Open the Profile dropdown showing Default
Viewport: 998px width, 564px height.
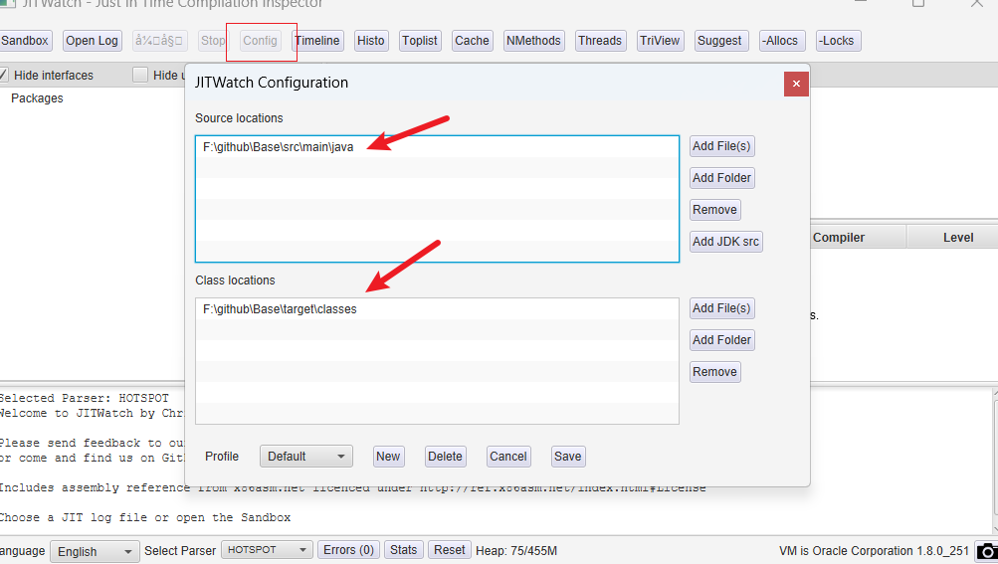coord(306,457)
